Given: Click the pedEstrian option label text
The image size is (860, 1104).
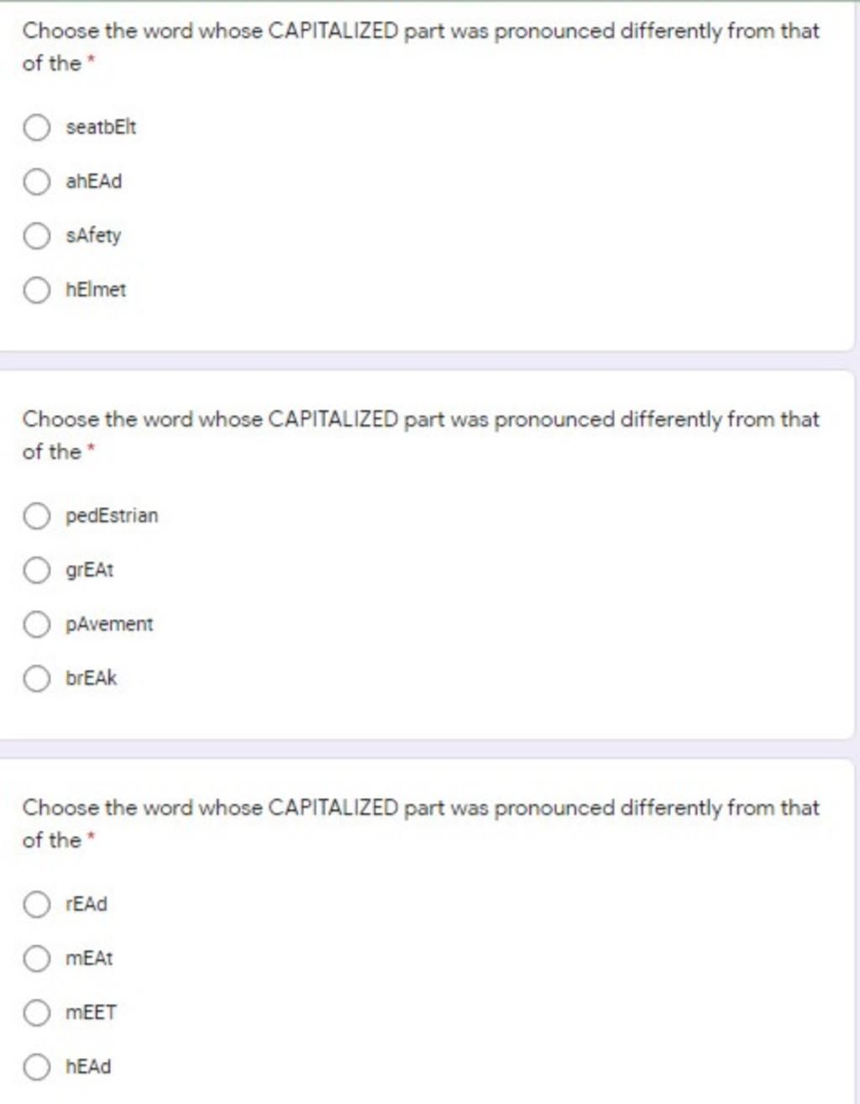Looking at the screenshot, I should pyautogui.click(x=112, y=516).
